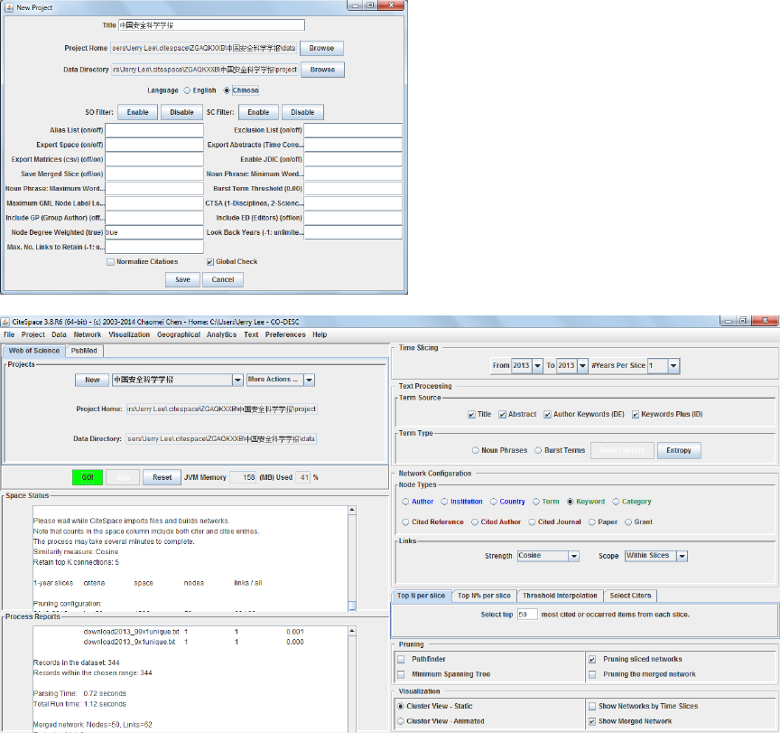Image resolution: width=780 pixels, height=733 pixels.
Task: Enable Minimum Spanning Tree pruning
Action: [401, 674]
